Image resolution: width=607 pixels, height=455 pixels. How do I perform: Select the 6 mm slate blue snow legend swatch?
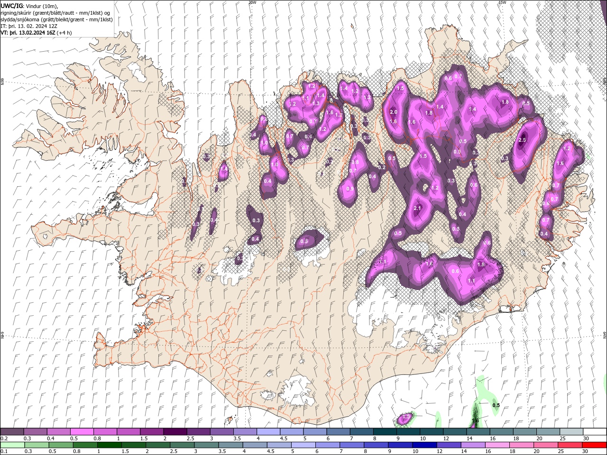click(x=337, y=432)
